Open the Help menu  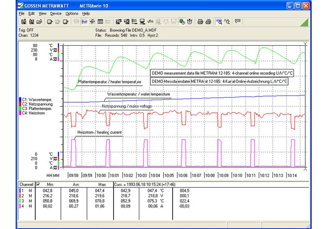86,13
